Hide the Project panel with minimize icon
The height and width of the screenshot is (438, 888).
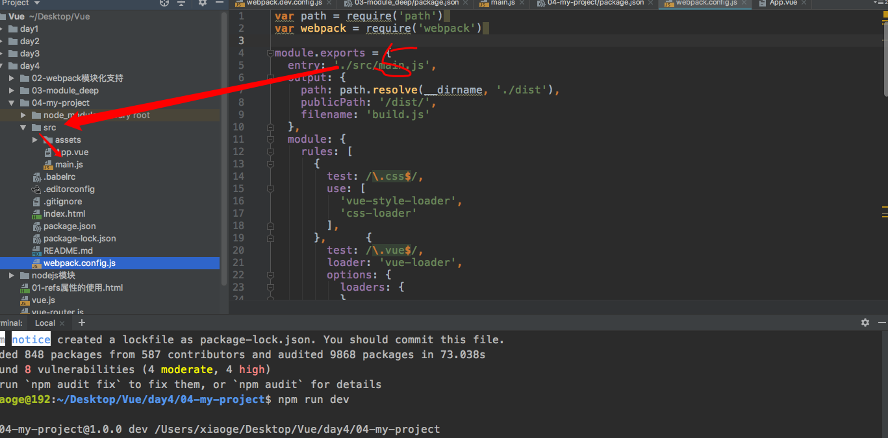coord(218,3)
